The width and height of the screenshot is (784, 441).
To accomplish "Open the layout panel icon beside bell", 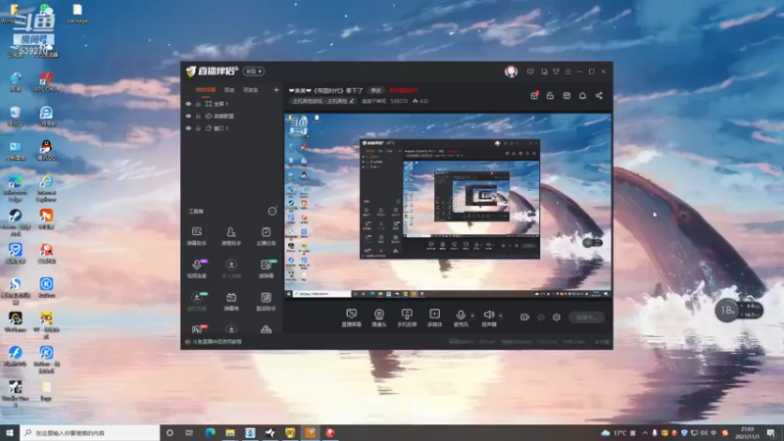I will [x=566, y=95].
